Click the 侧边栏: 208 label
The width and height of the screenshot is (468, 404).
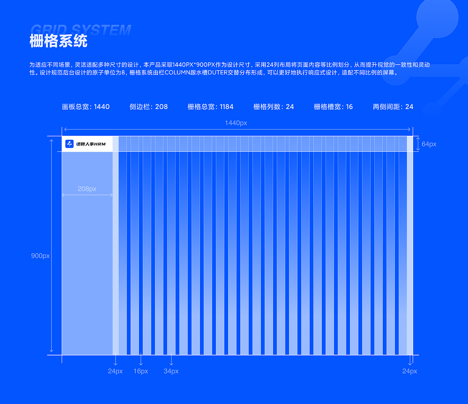pos(148,107)
